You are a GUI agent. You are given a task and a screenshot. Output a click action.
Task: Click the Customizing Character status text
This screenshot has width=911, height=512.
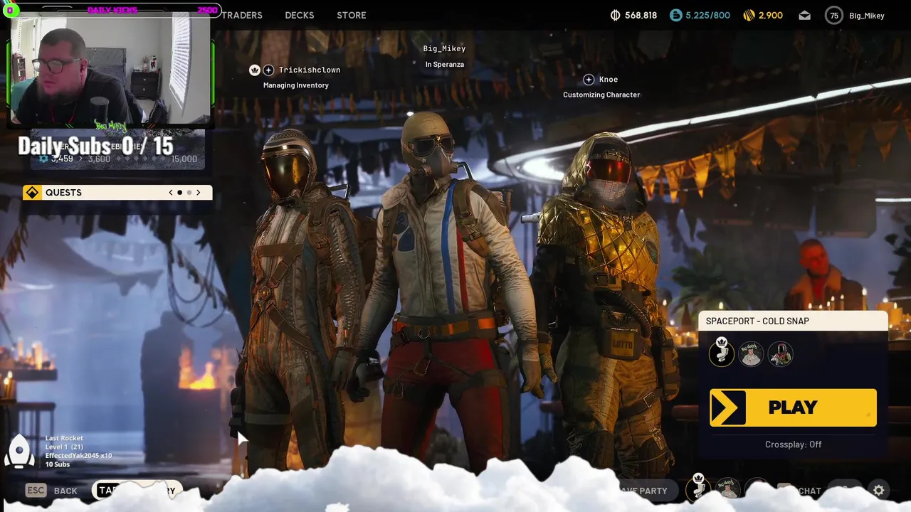tap(601, 95)
